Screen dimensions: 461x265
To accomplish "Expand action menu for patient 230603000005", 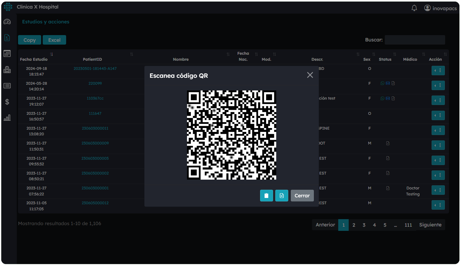I will pyautogui.click(x=438, y=160).
